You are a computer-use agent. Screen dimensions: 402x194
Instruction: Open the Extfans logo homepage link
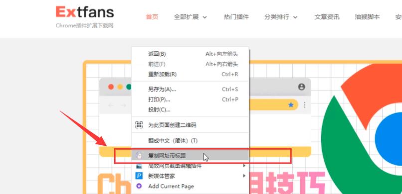coord(85,12)
